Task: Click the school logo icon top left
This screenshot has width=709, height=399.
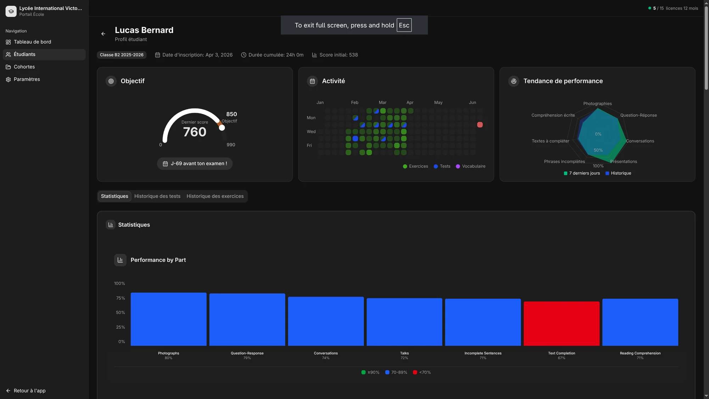Action: click(11, 11)
